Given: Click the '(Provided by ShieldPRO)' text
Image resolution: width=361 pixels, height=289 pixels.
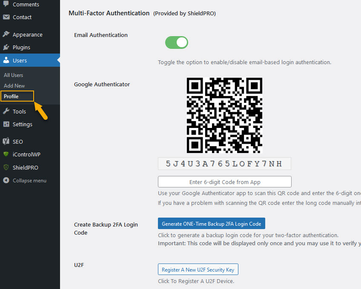Looking at the screenshot, I should click(x=185, y=14).
